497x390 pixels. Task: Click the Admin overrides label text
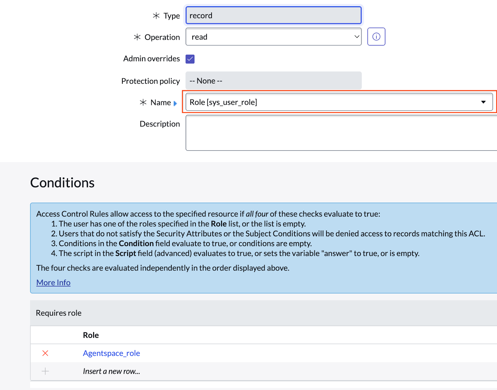click(151, 59)
